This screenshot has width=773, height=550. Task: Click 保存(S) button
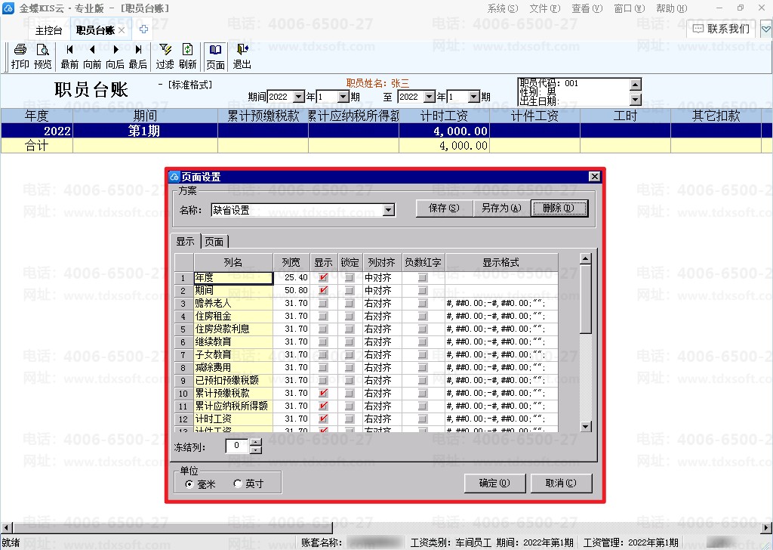[444, 209]
